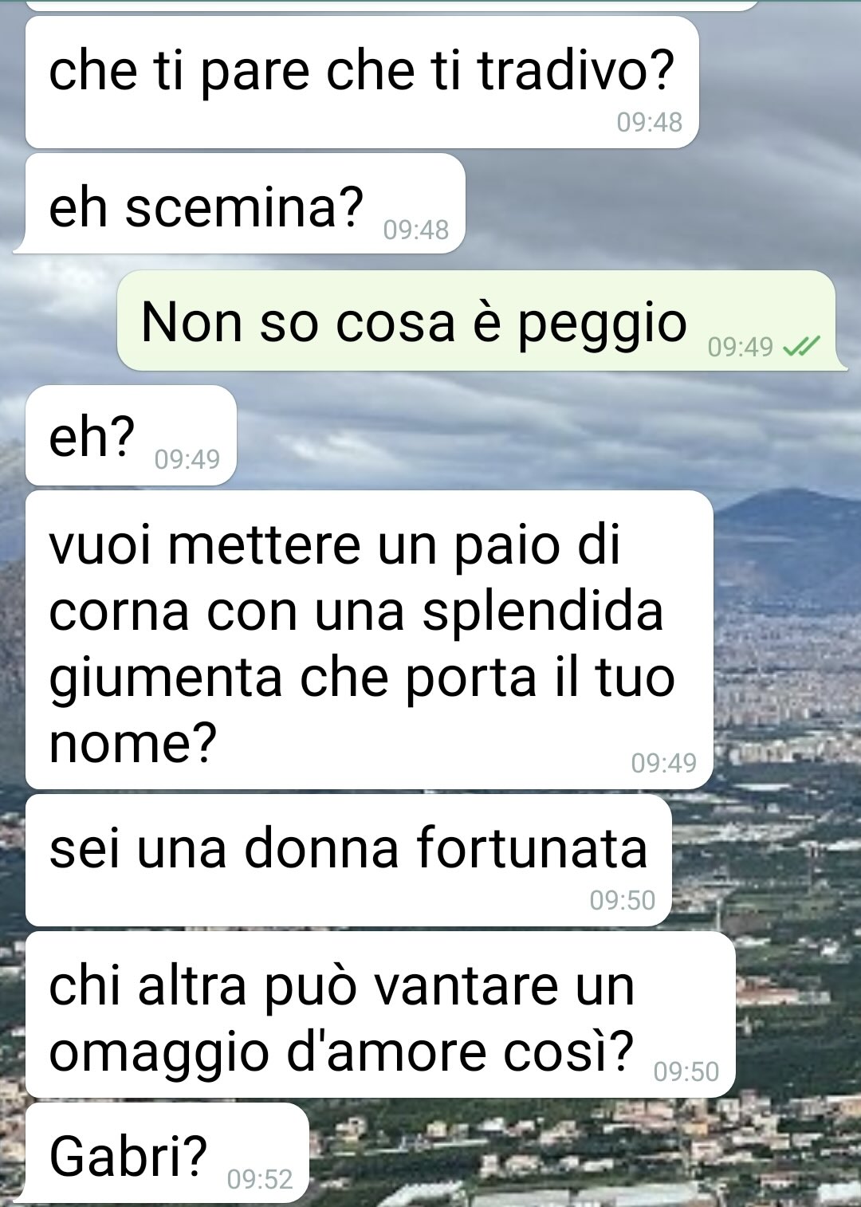Image resolution: width=861 pixels, height=1207 pixels.
Task: Tap the 'eh scemina?' message bubble
Action: pyautogui.click(x=245, y=203)
